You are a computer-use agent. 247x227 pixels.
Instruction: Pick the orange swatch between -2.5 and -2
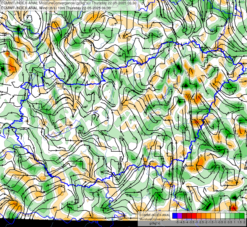coord(204,216)
